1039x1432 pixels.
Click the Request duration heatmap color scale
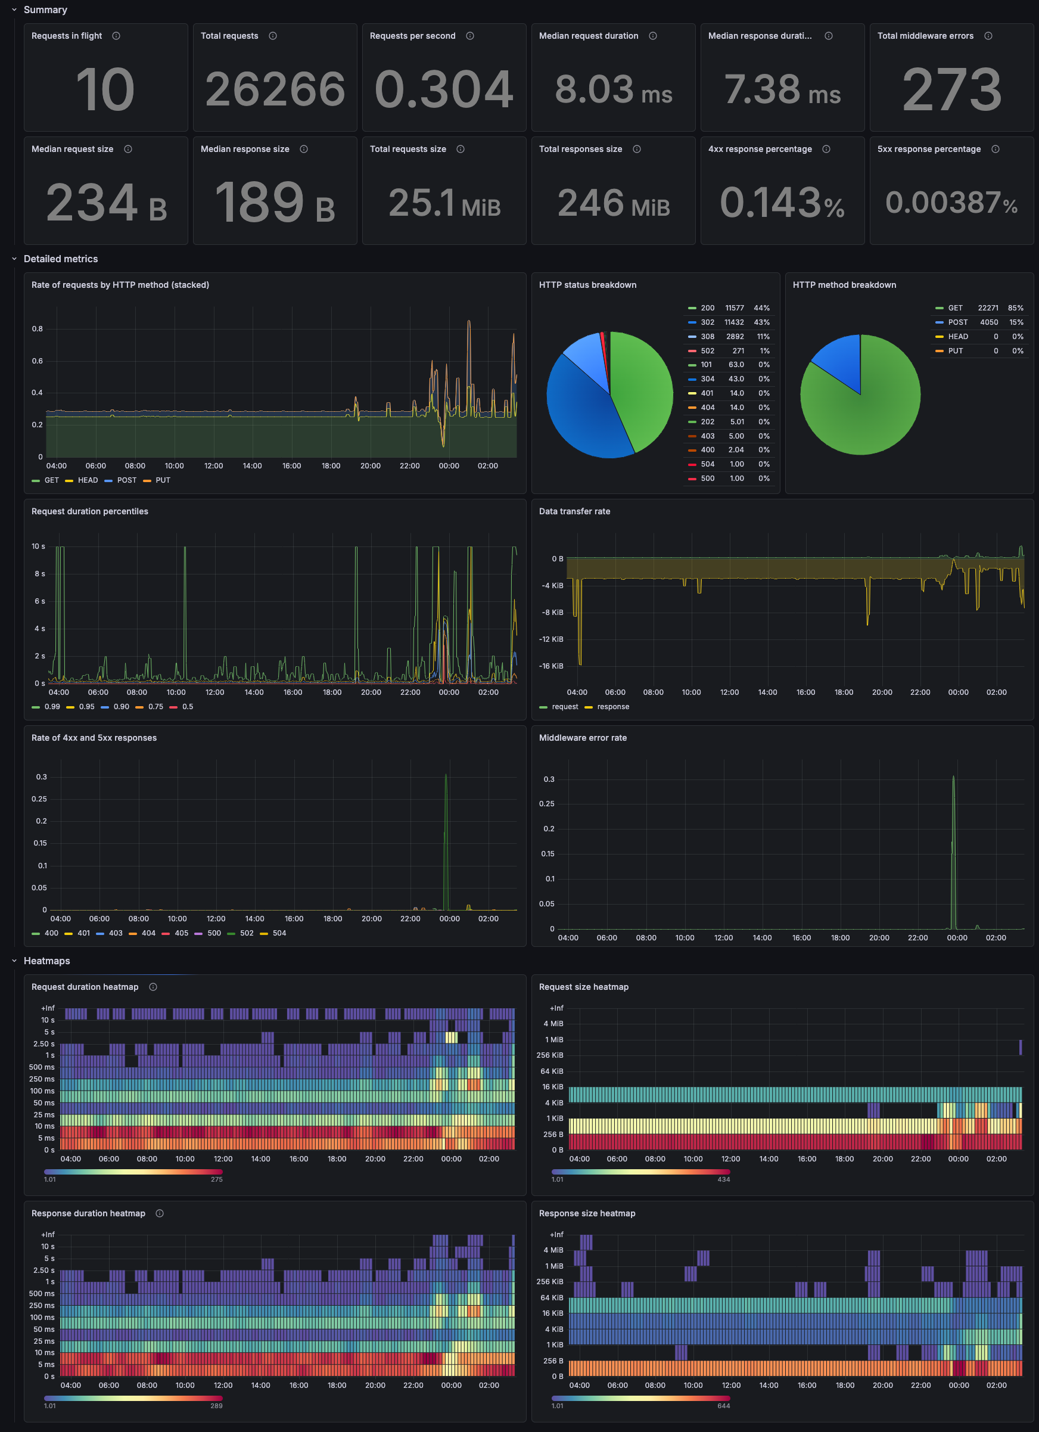pos(133,1171)
